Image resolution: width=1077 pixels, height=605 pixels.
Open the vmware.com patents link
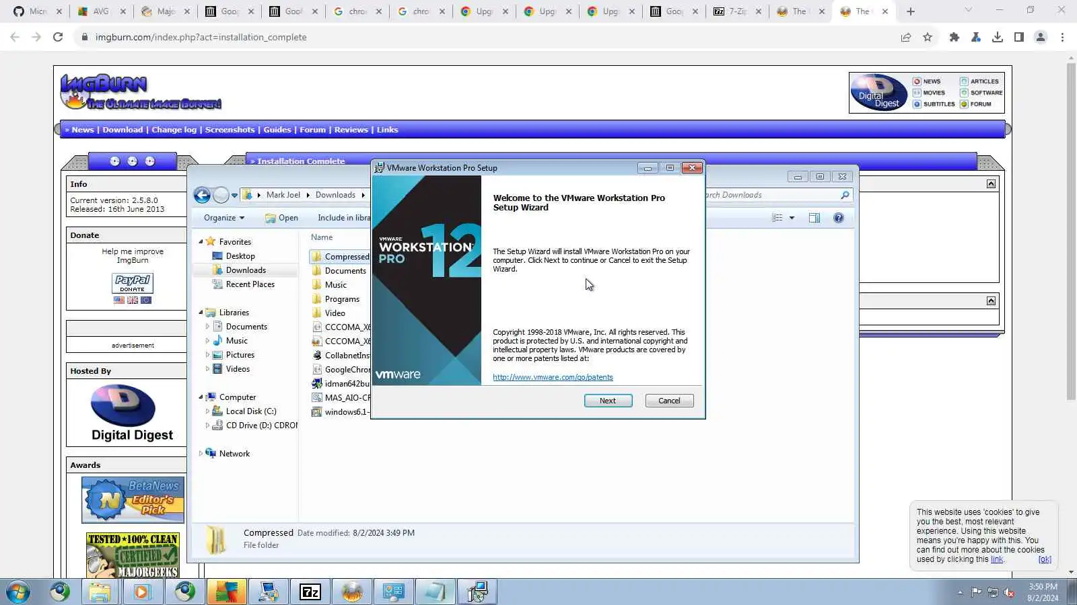pos(553,377)
